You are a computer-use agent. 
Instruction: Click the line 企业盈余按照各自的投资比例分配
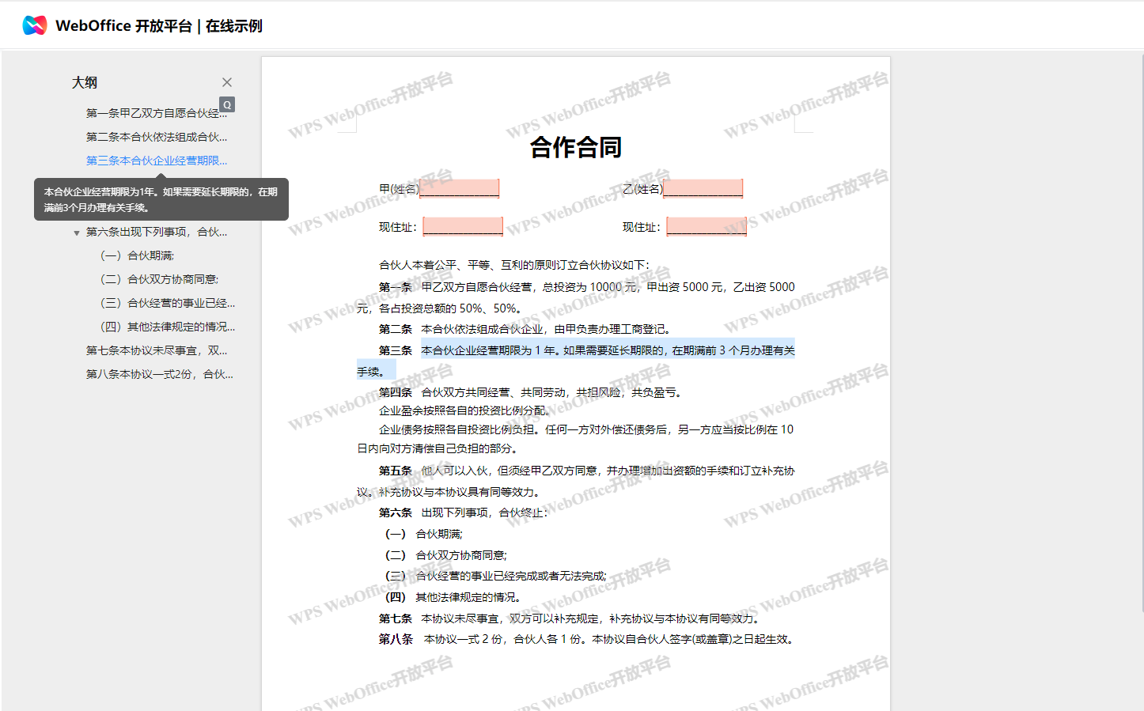464,410
